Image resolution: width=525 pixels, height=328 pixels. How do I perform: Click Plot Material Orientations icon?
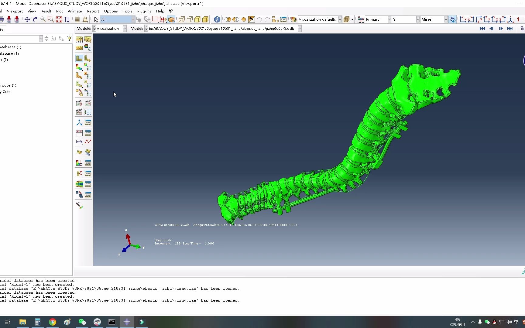79,84
